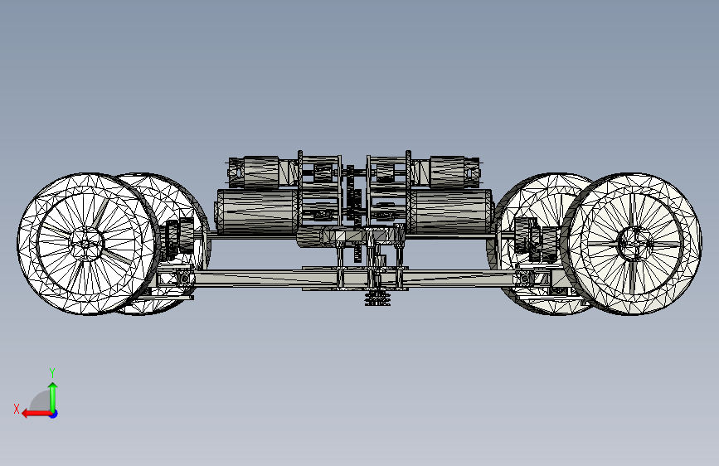Select the large front-left wheel of model
Screen dimensions: 719x466
click(x=87, y=244)
